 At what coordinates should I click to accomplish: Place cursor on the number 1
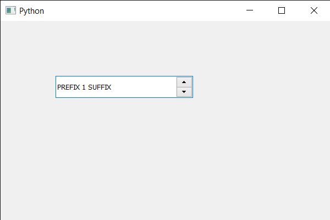(x=84, y=87)
